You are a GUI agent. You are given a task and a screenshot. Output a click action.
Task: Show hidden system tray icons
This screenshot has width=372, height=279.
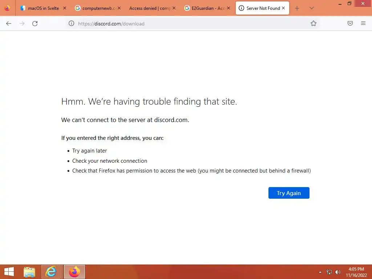[x=320, y=272]
